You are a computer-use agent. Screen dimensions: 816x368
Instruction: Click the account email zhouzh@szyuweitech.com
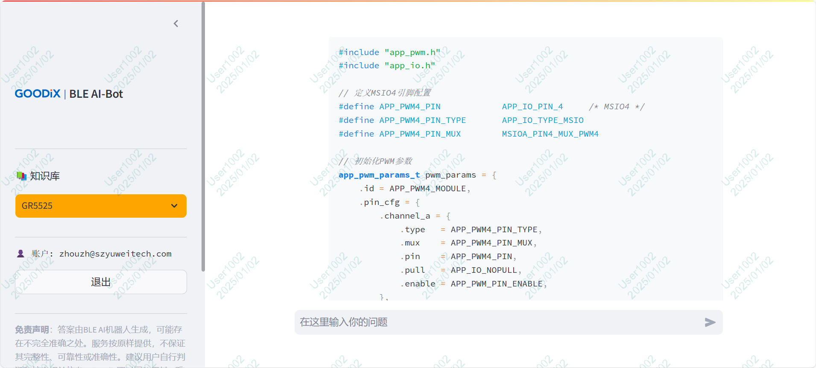tap(115, 254)
